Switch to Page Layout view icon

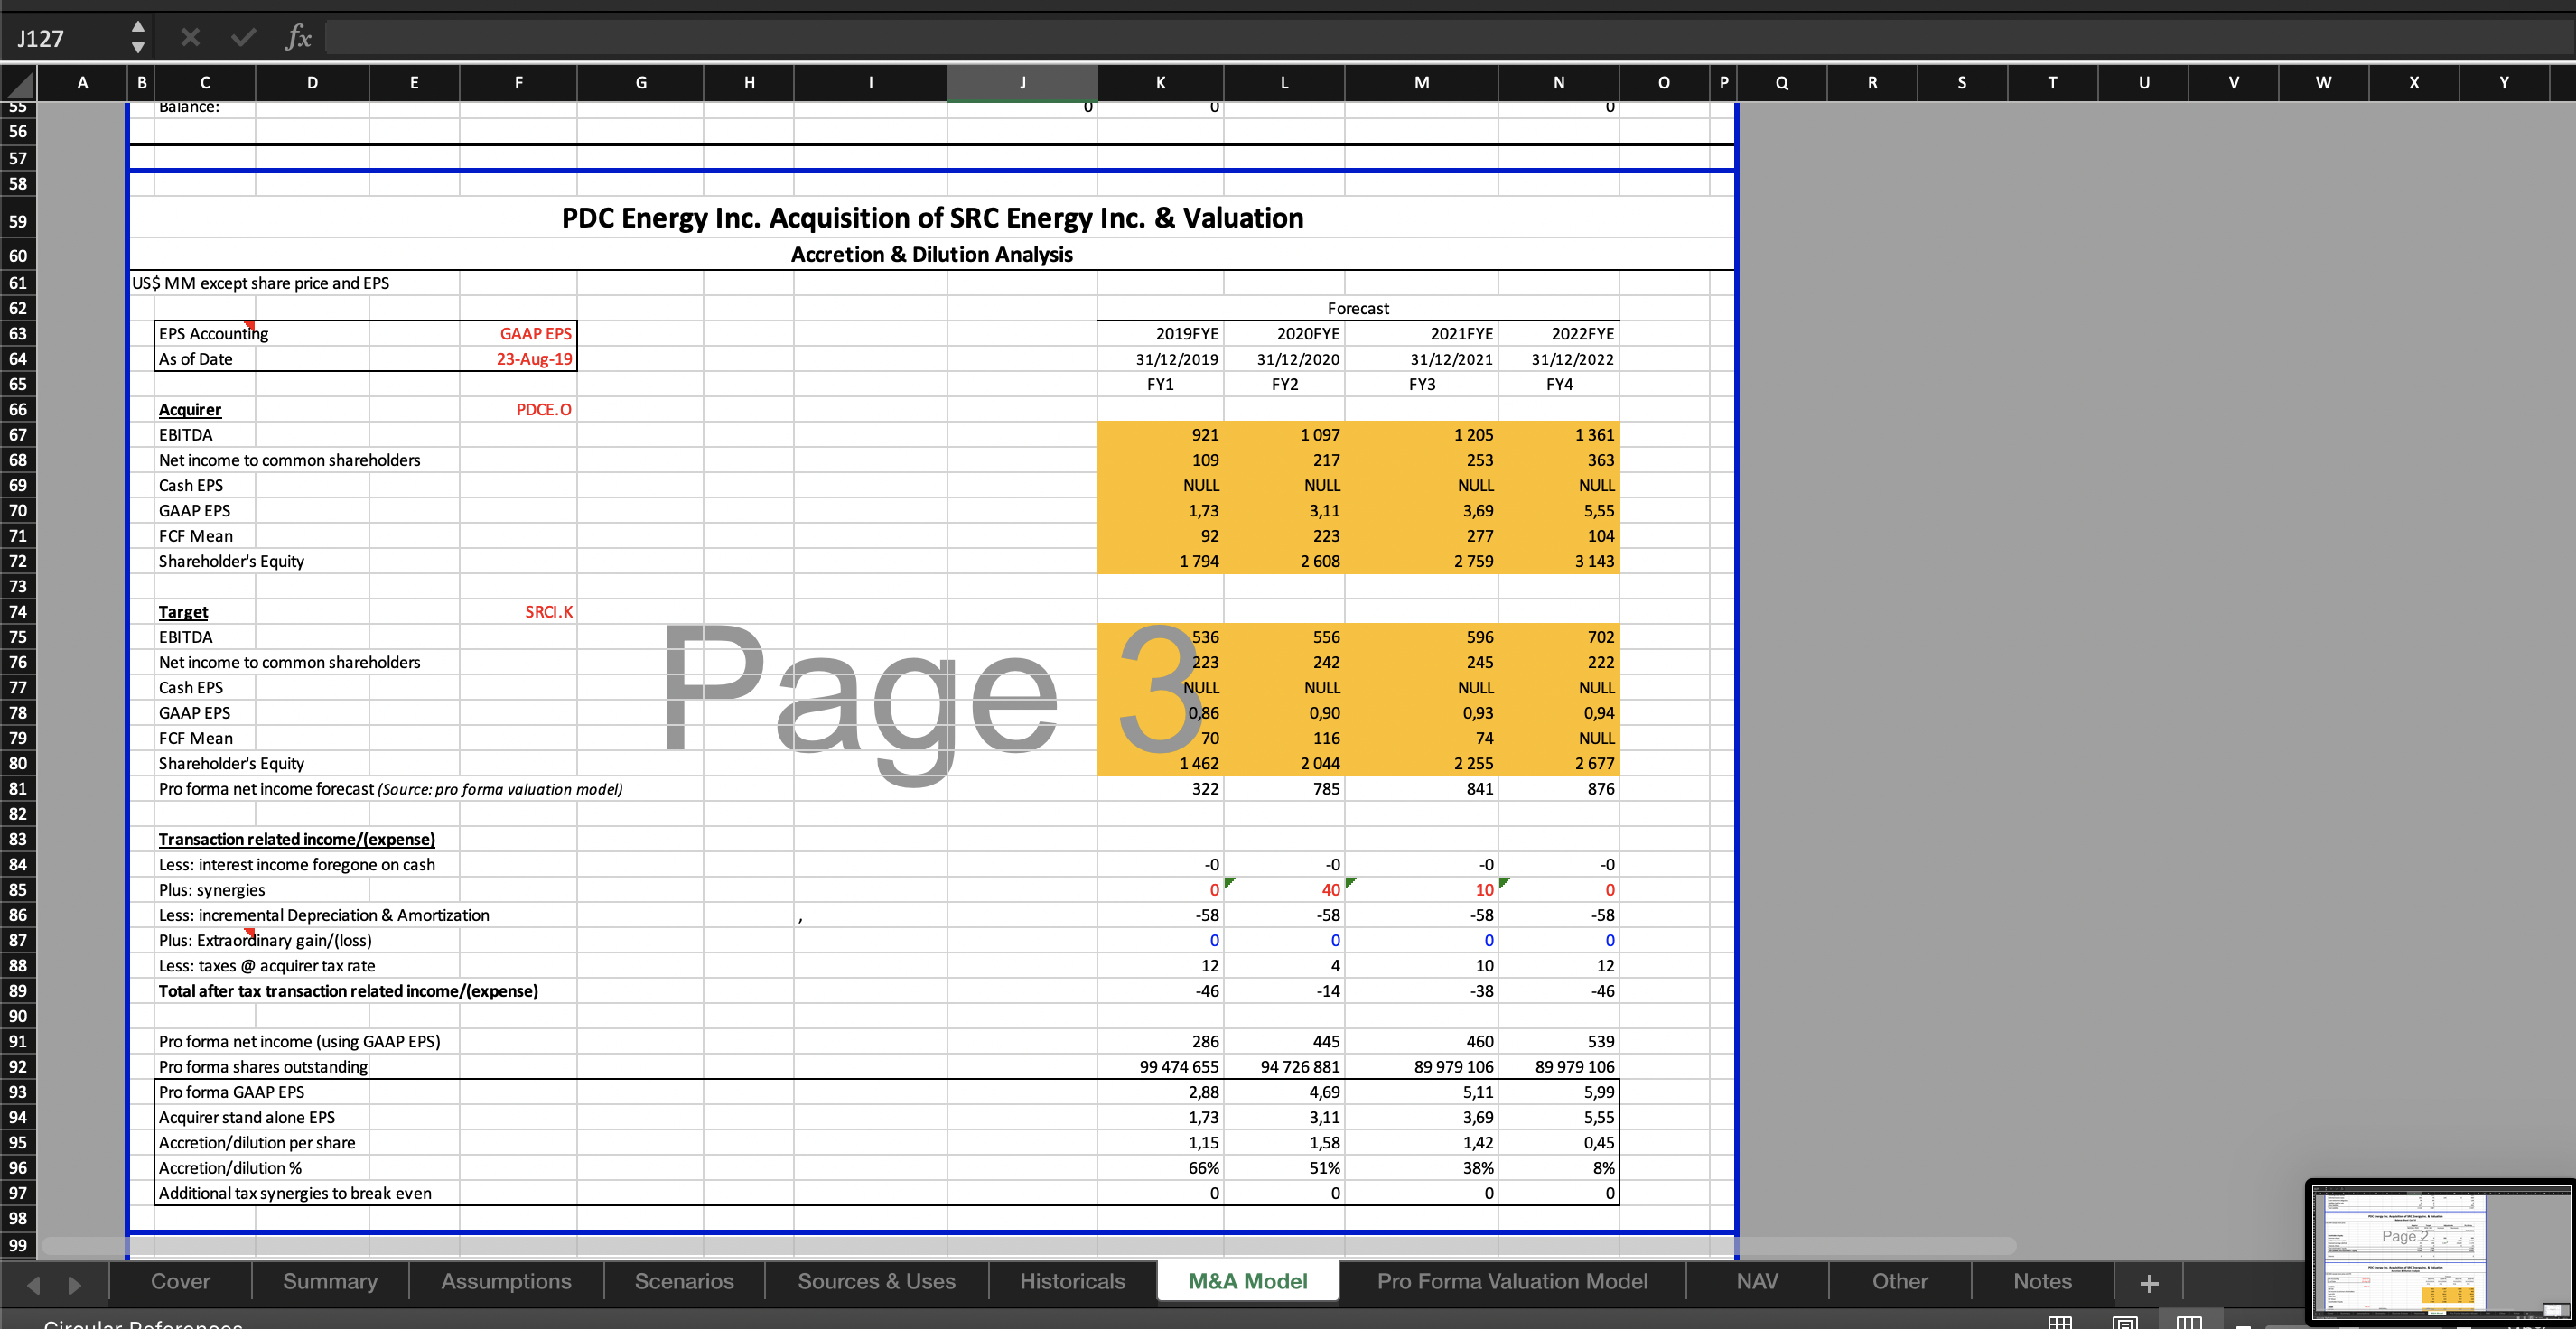2125,1322
